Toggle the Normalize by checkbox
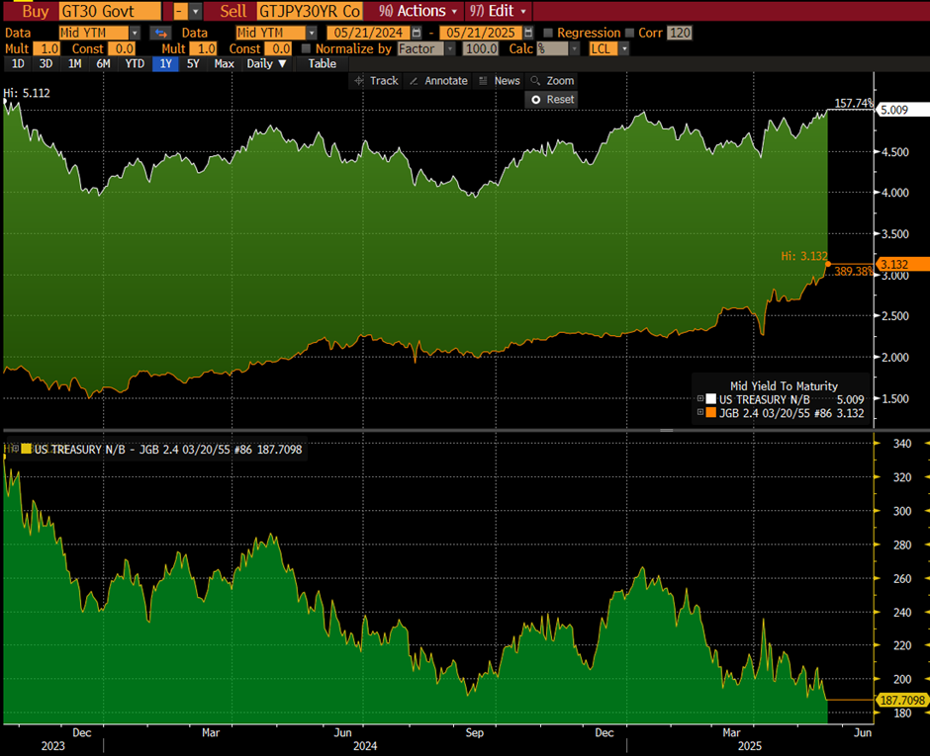930x756 pixels. click(306, 48)
